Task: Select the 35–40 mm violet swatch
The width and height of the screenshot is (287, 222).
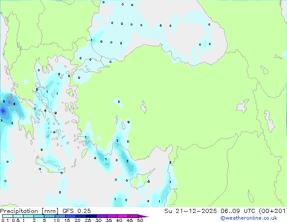Action: (112, 216)
